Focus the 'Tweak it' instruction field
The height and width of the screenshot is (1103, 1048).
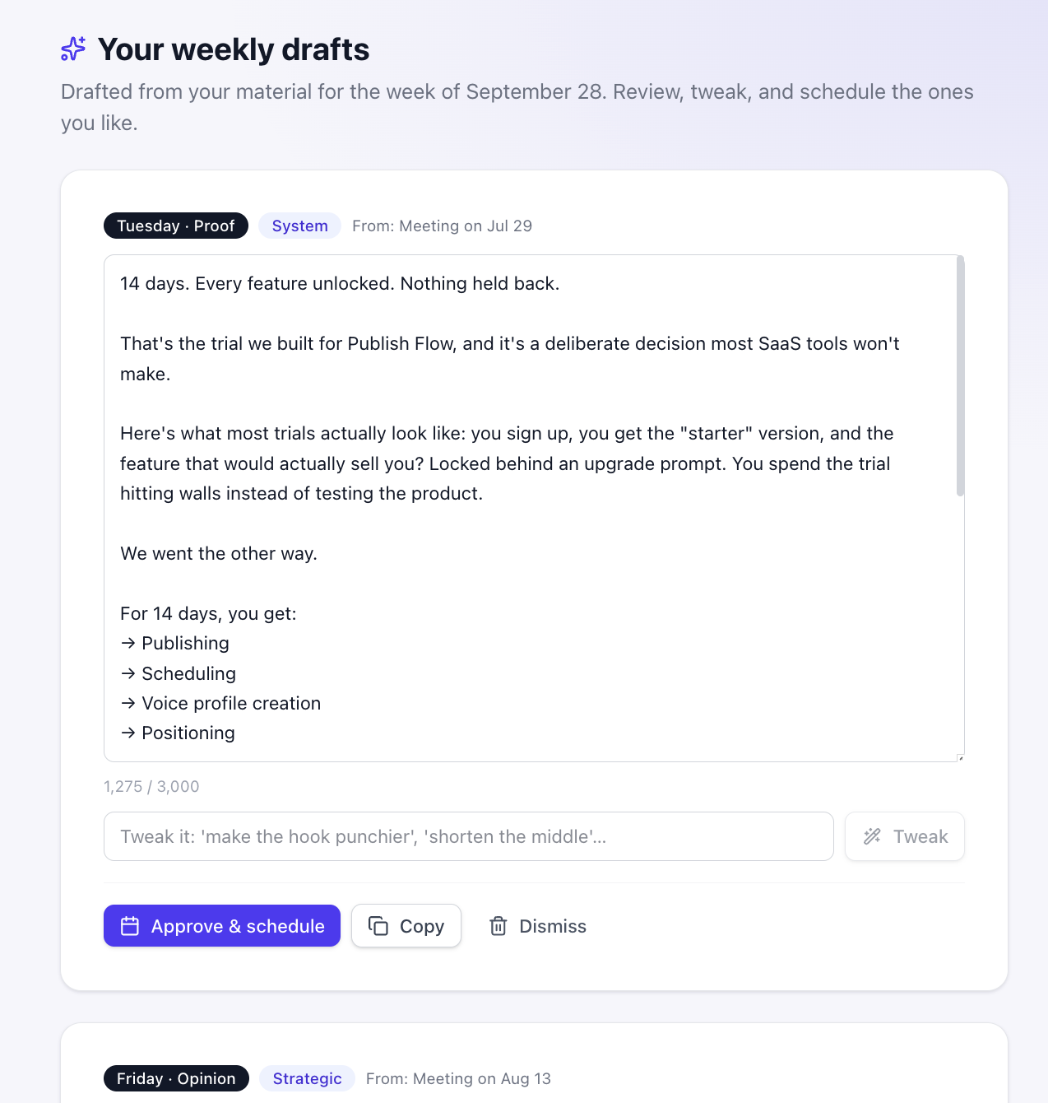coord(469,836)
